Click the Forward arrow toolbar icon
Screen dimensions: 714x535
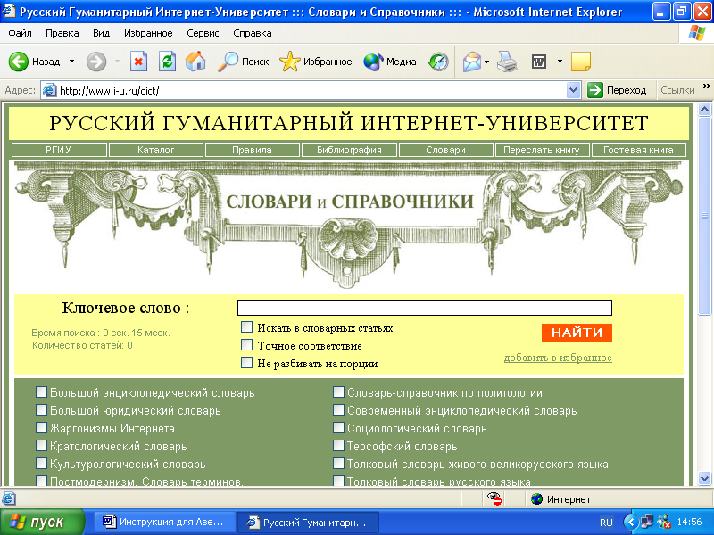coord(96,62)
